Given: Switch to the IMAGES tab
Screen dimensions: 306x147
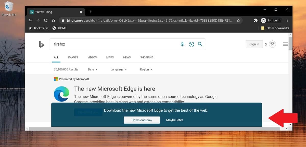Looking at the screenshot, I should pyautogui.click(x=73, y=57).
